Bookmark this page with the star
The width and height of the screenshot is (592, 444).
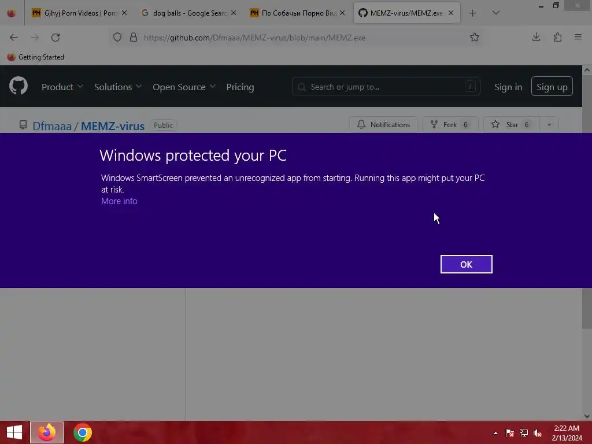point(475,37)
